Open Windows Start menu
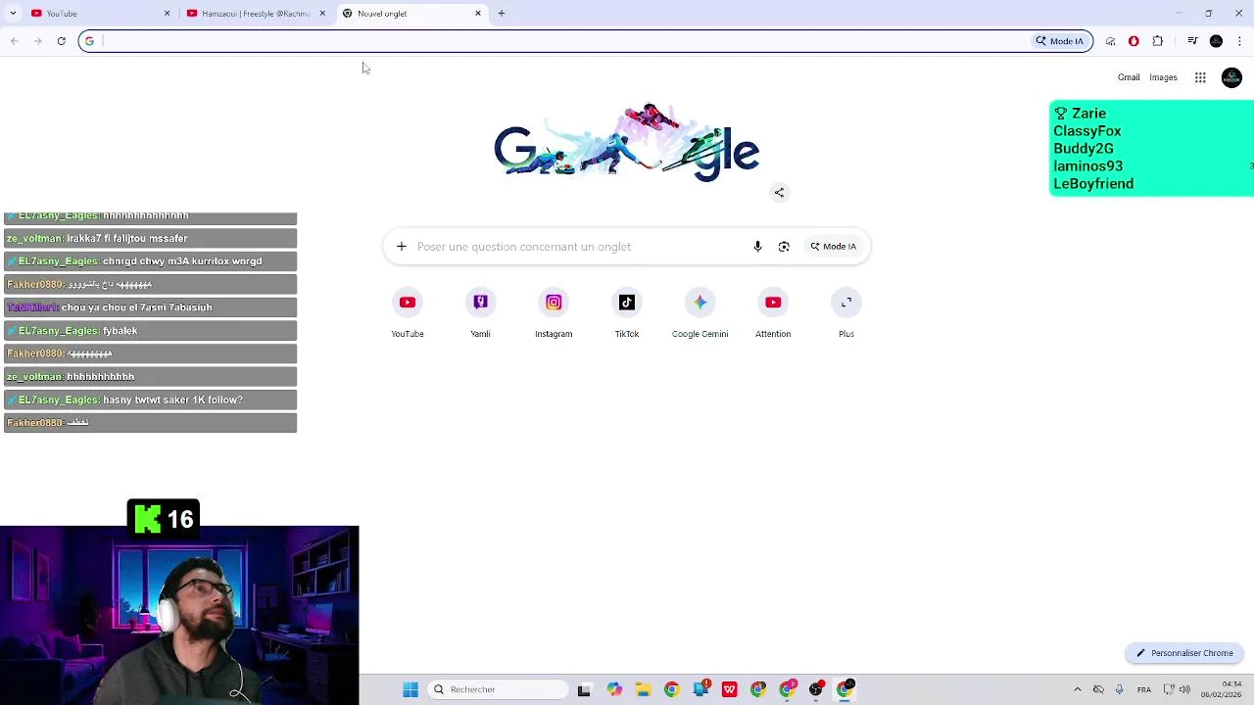The image size is (1254, 705). (x=410, y=689)
